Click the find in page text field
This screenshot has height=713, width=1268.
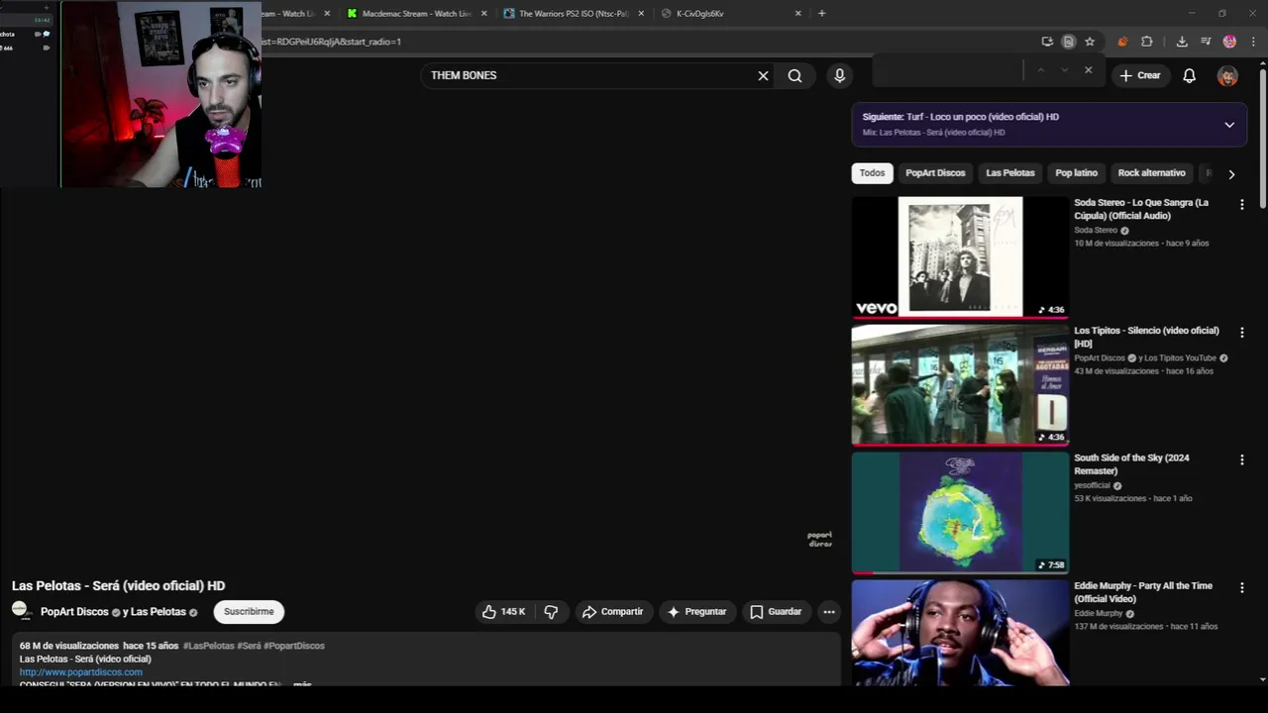pos(948,70)
